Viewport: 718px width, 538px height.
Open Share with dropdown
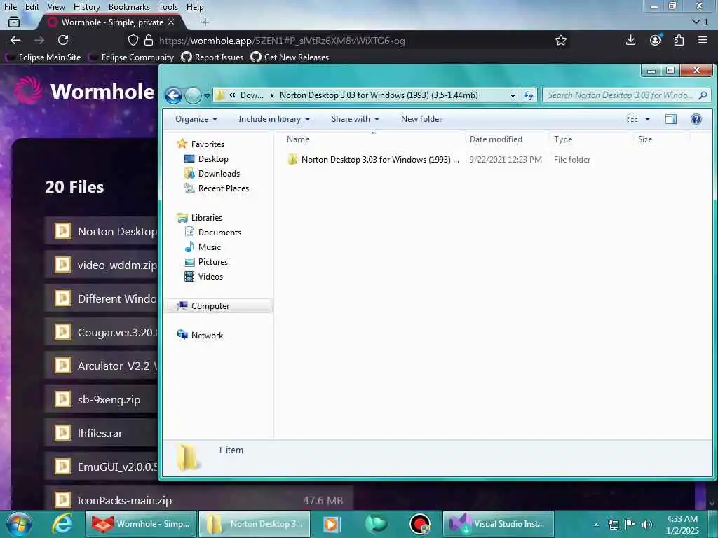click(355, 119)
